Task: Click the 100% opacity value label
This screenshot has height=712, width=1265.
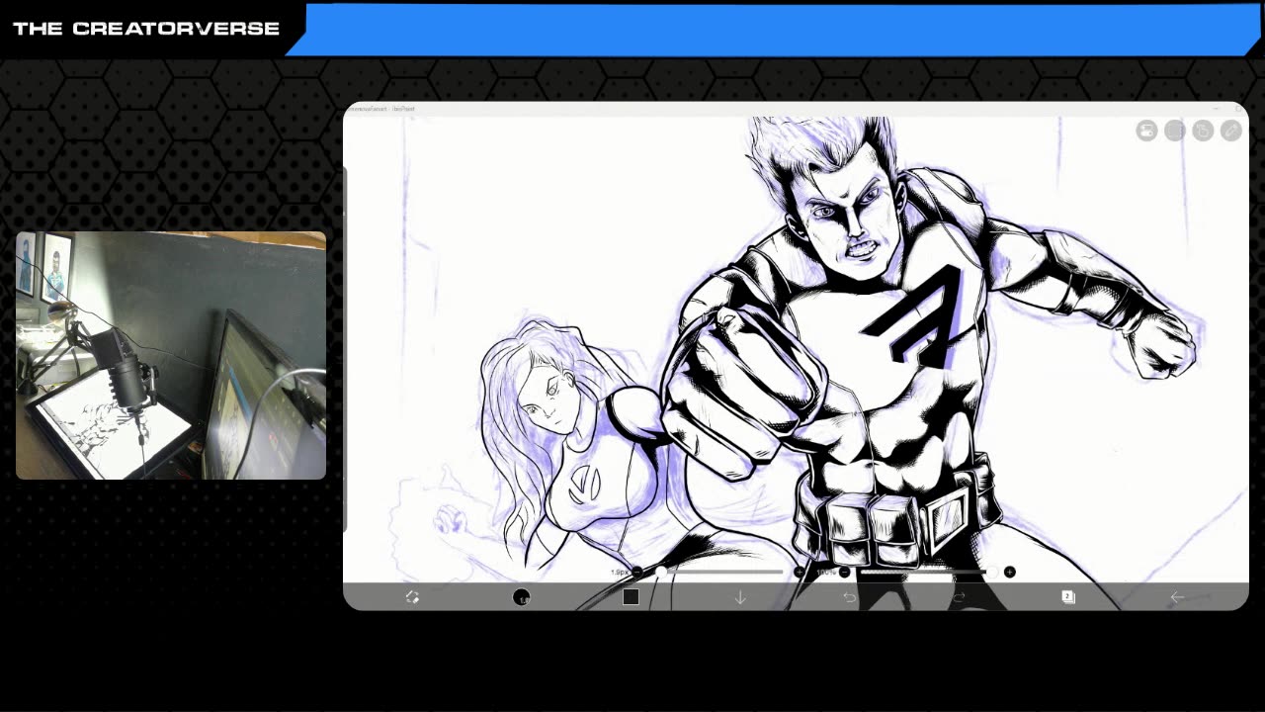Action: (824, 572)
